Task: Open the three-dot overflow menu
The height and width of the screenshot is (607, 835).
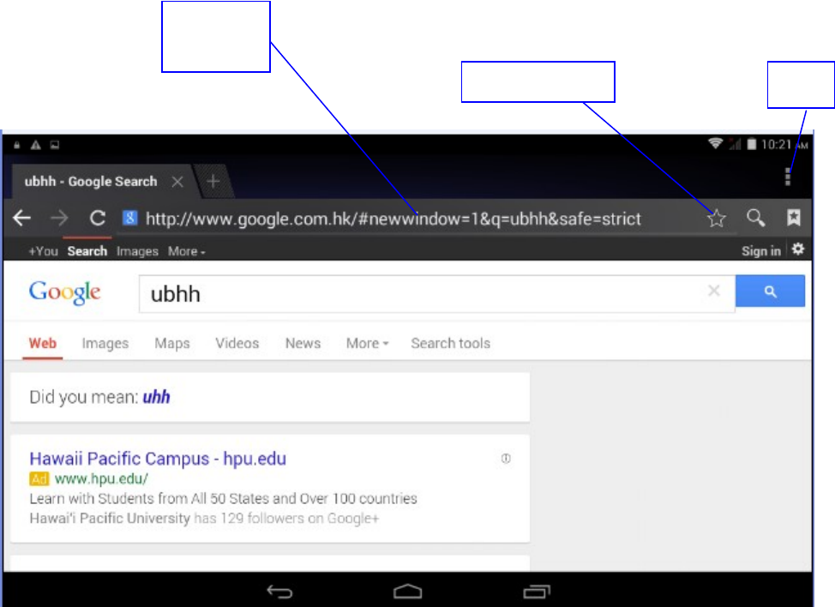Action: point(788,177)
